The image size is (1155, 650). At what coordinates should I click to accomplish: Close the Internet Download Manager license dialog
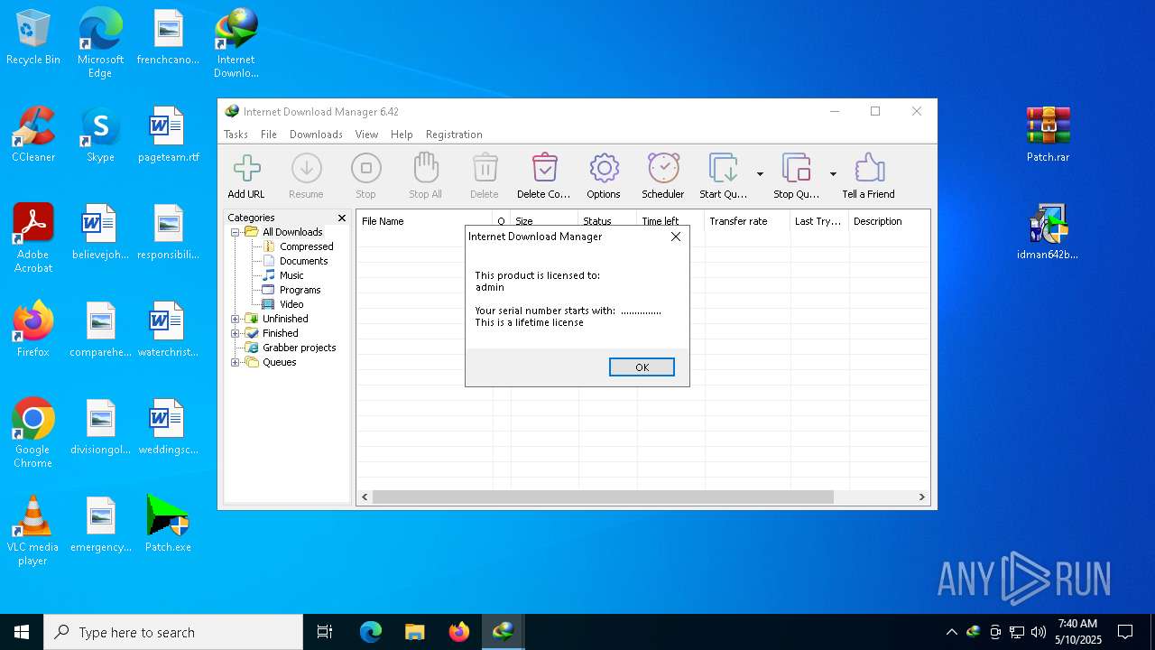coord(676,237)
